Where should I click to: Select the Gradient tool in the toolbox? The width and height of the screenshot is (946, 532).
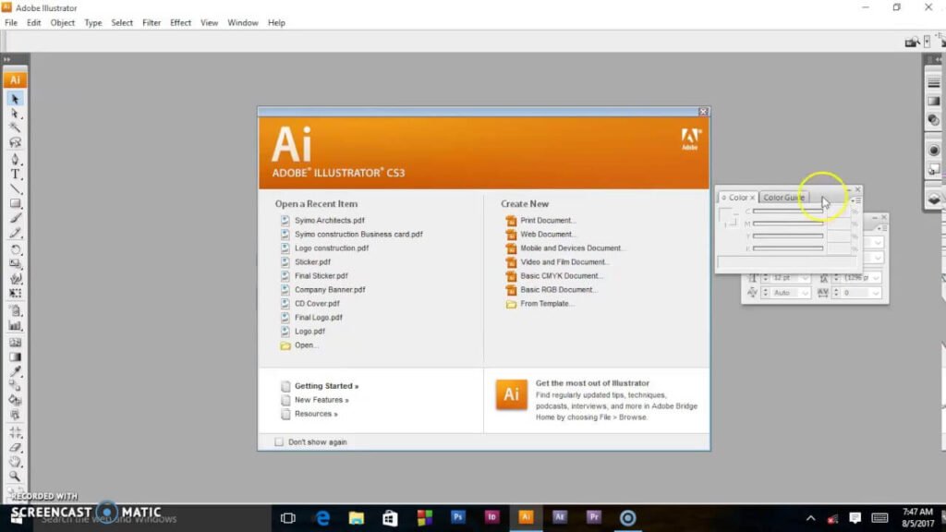[15, 357]
